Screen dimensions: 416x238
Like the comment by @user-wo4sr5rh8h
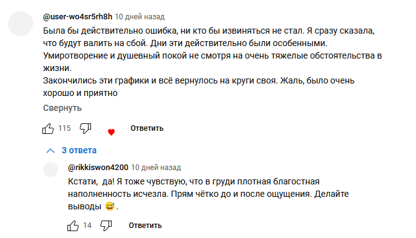[48, 129]
